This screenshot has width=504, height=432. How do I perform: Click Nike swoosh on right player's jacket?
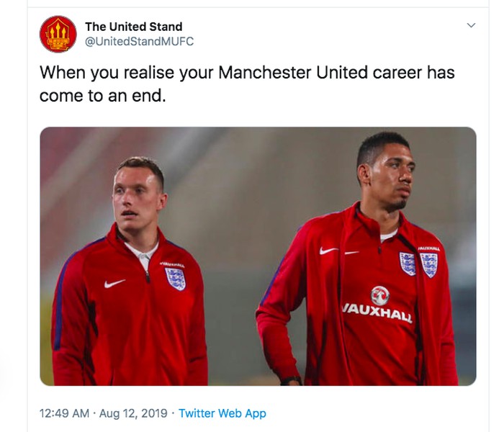[328, 251]
